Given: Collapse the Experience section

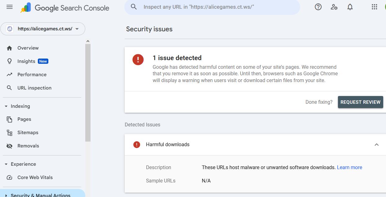Looking at the screenshot, I should coord(6,164).
